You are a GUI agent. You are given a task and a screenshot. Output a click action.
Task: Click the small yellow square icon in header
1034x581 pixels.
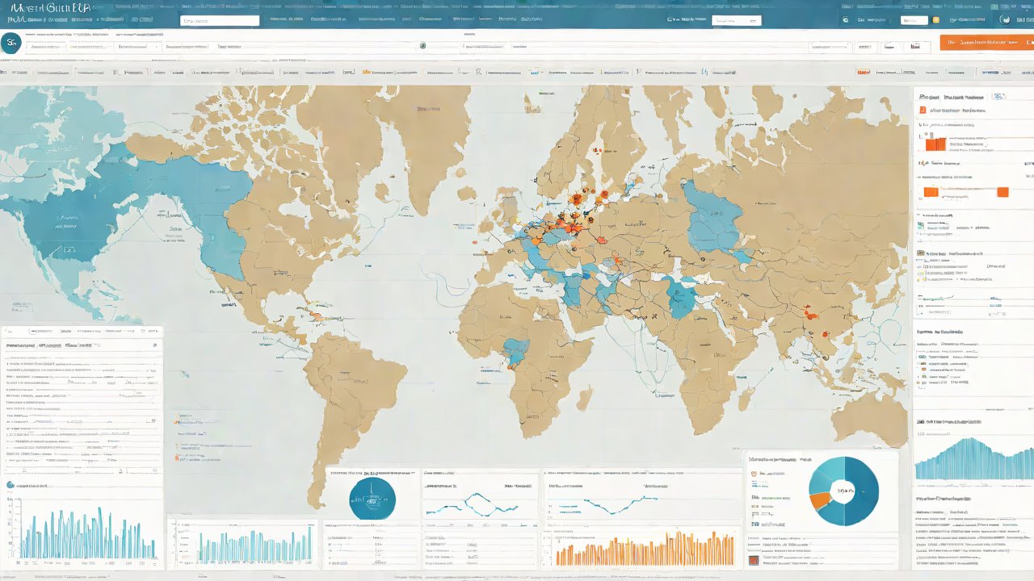(935, 19)
